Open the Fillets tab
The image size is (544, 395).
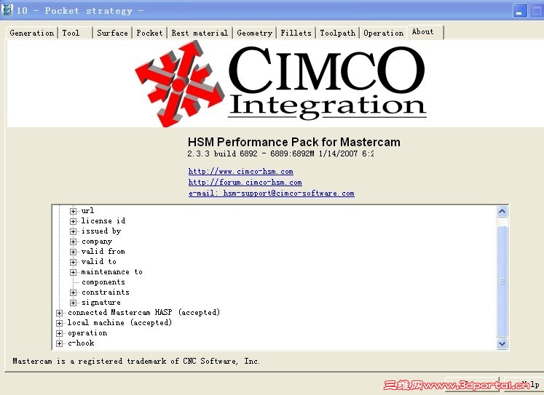pos(296,33)
